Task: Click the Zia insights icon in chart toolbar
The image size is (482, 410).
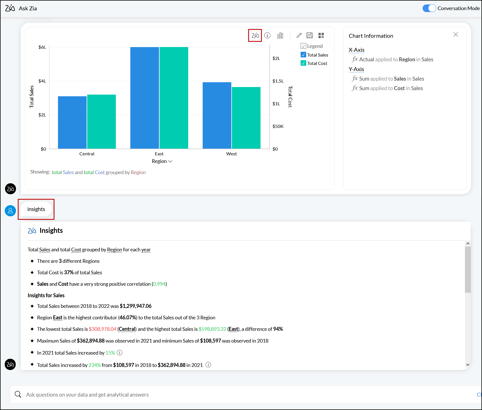Action: 255,36
